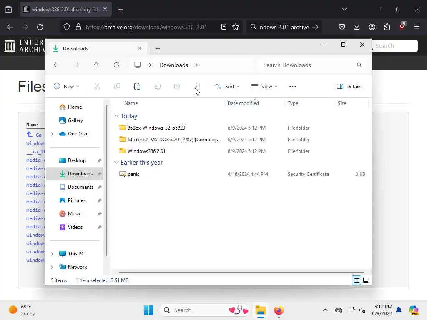Add a new Explorer tab
427x320 pixels.
pos(158,49)
